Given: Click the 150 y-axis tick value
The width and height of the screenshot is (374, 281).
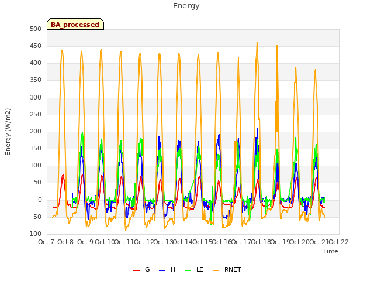Looking at the screenshot, I should pyautogui.click(x=36, y=148).
